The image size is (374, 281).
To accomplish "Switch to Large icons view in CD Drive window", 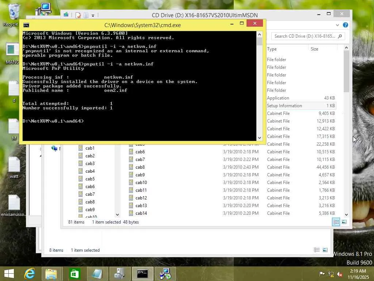I will [x=344, y=222].
